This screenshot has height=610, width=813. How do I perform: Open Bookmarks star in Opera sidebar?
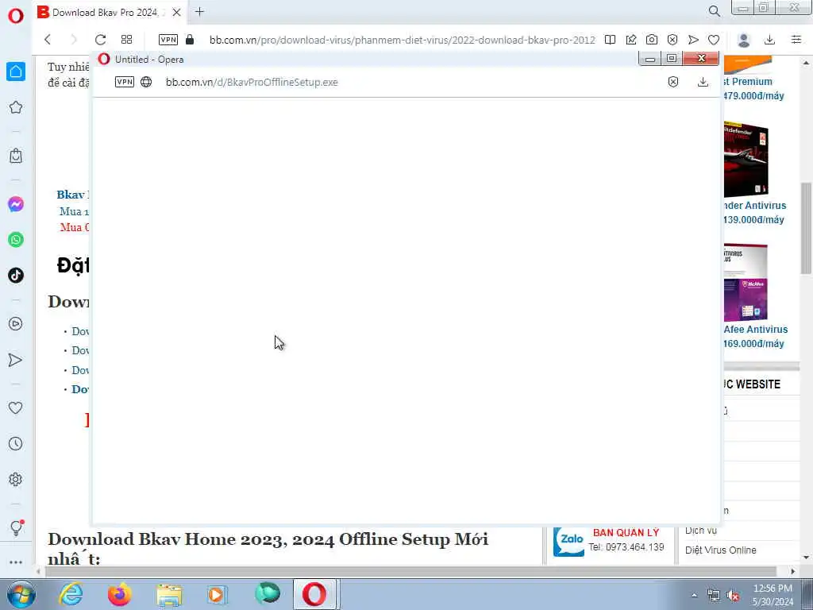pyautogui.click(x=16, y=107)
